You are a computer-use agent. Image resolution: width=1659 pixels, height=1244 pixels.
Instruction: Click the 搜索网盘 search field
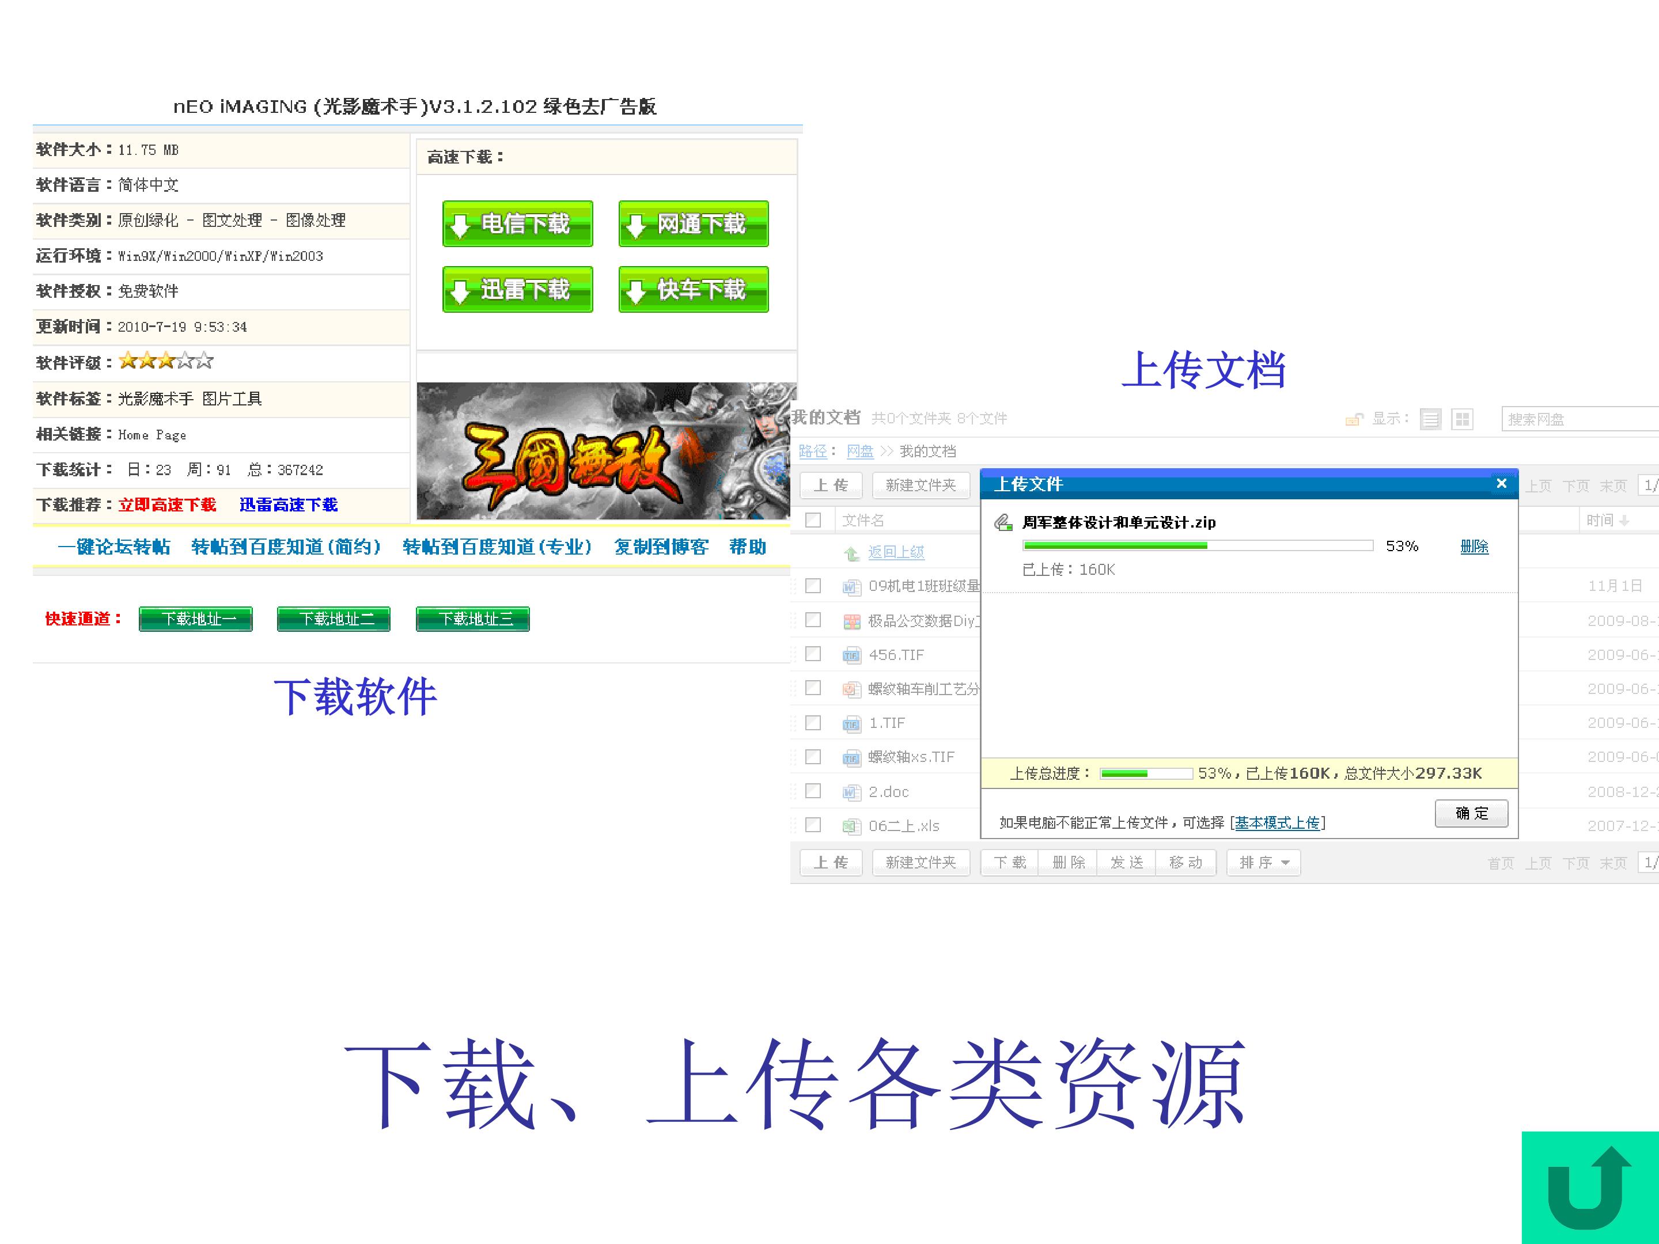coord(1580,419)
